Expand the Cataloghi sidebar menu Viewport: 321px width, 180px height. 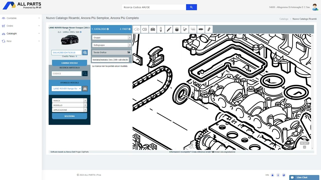(21, 33)
